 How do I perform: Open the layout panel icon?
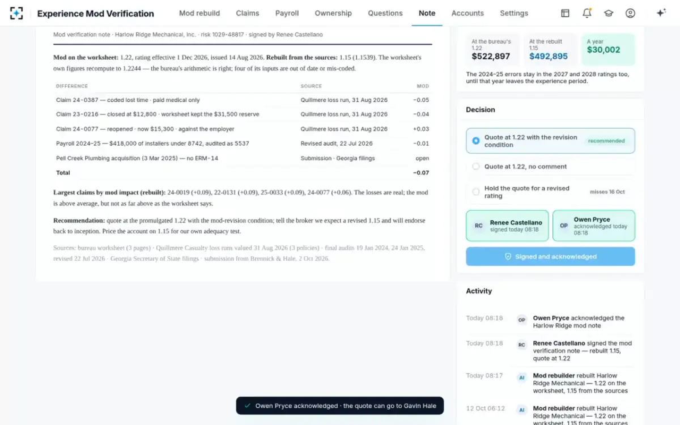tap(565, 13)
